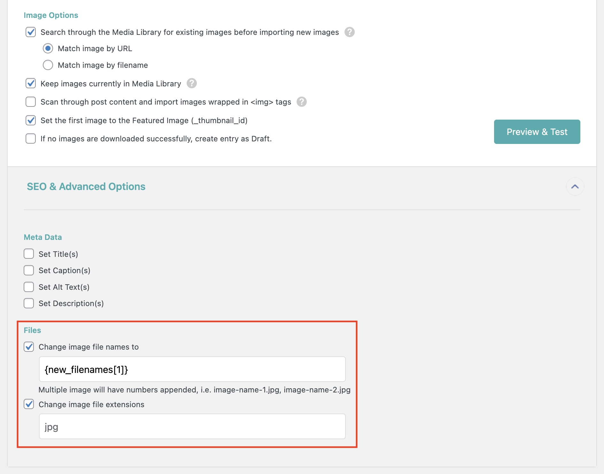The width and height of the screenshot is (604, 474).
Task: Enable scanning post content for img tags
Action: click(x=31, y=102)
